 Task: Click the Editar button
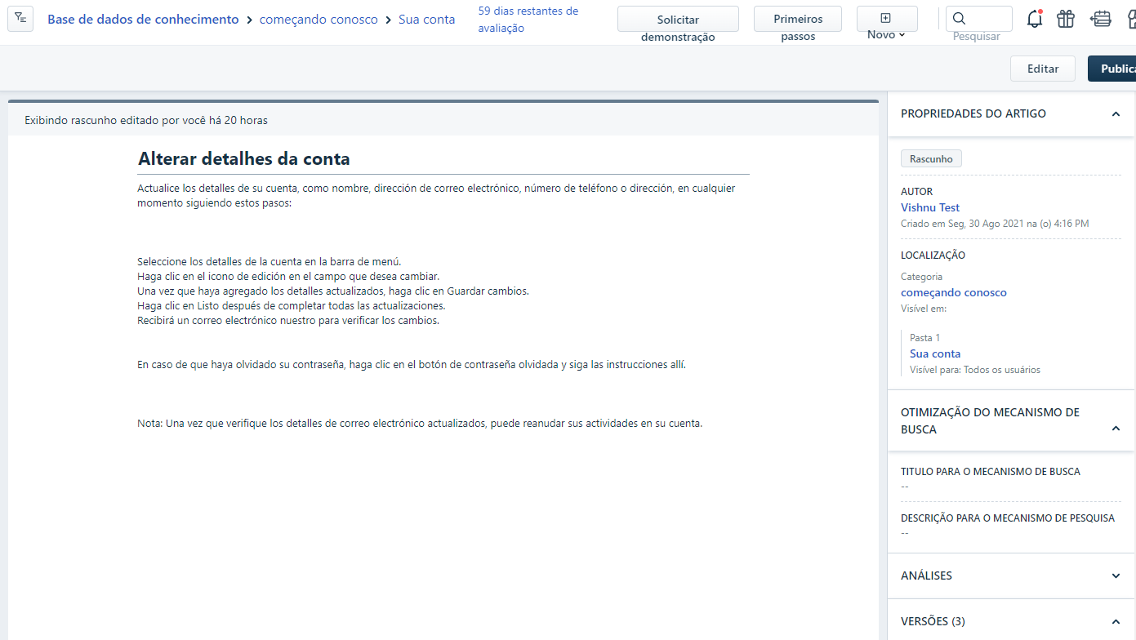1042,69
